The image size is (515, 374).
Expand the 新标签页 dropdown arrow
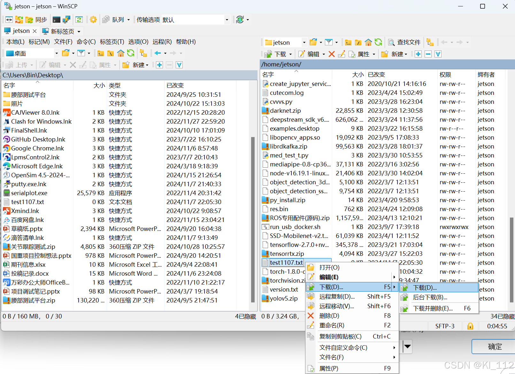coord(79,31)
